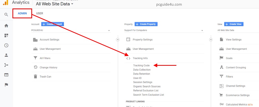
Task: Click the Create Account button
Action: [x=53, y=24]
